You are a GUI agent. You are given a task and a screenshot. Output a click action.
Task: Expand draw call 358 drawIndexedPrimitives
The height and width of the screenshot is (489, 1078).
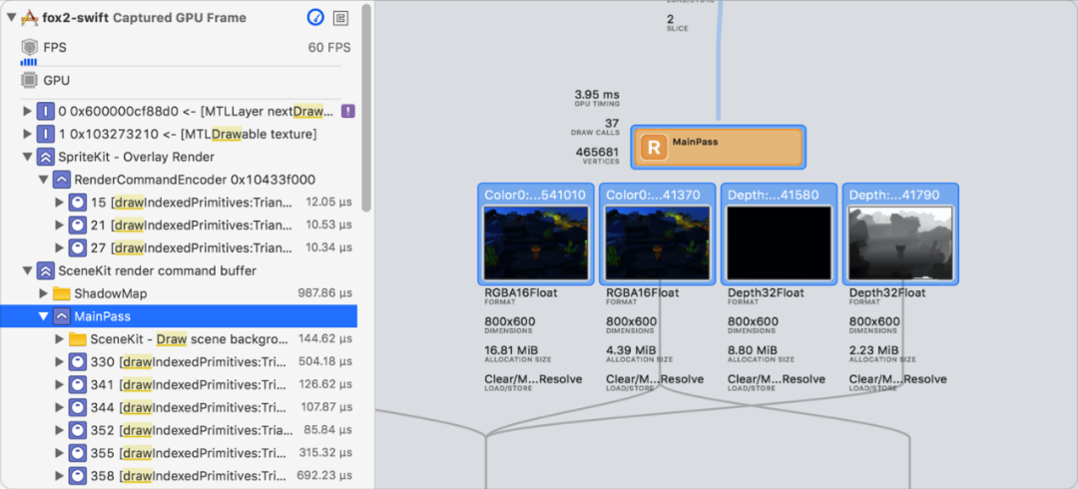click(59, 476)
